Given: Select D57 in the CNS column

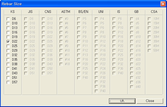Looking at the screenshot, I should coord(43,73).
